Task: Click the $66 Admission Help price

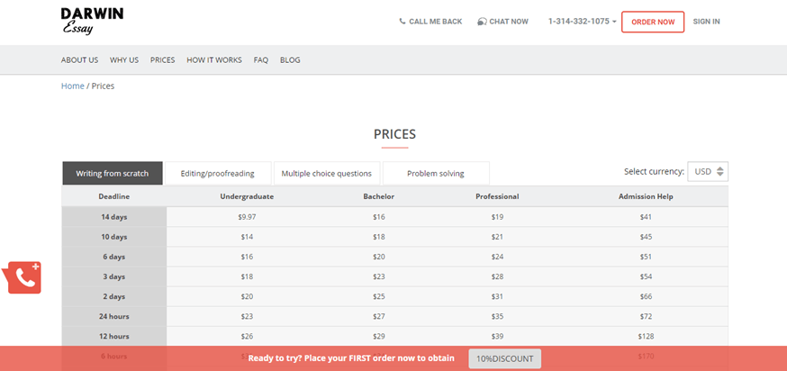Action: pyautogui.click(x=646, y=296)
